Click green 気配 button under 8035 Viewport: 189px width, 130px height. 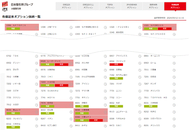[x=13, y=113]
